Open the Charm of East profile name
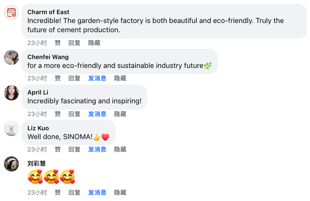The image size is (310, 201). (x=48, y=12)
